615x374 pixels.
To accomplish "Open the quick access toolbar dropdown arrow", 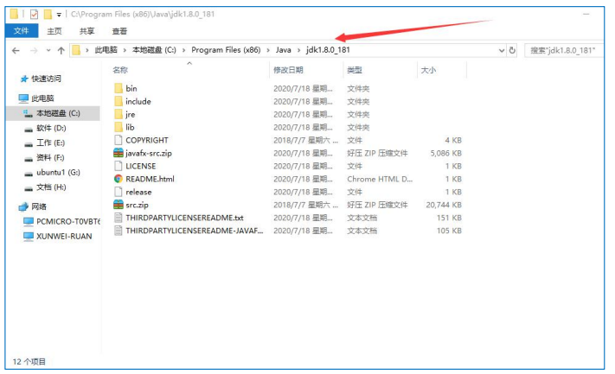I will [58, 15].
